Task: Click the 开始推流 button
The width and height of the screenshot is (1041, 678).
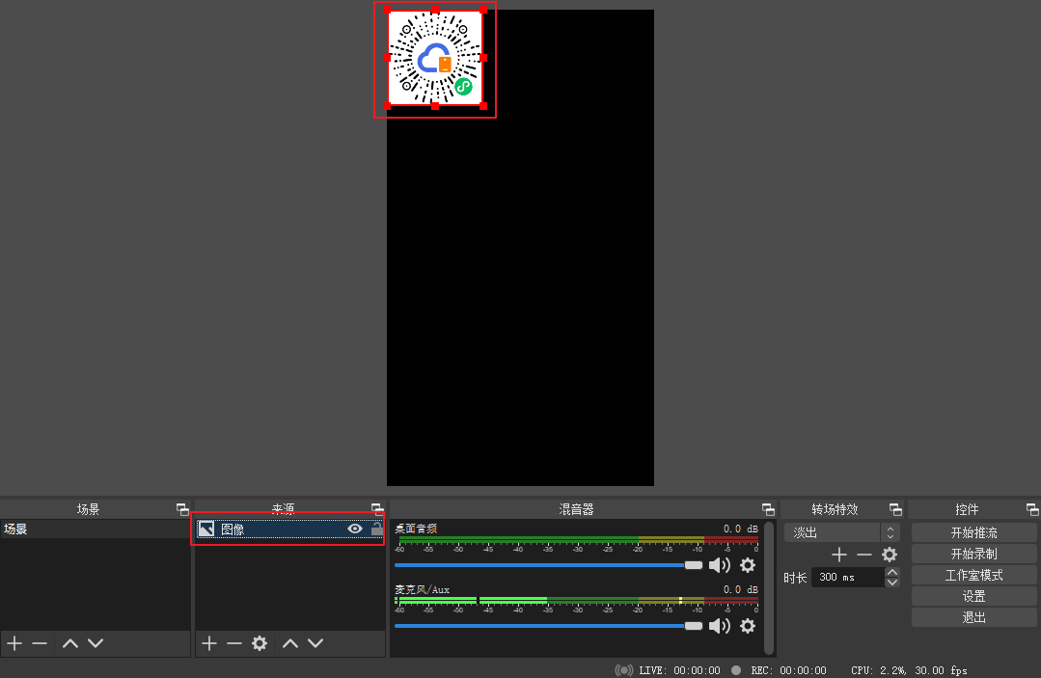Action: click(973, 532)
